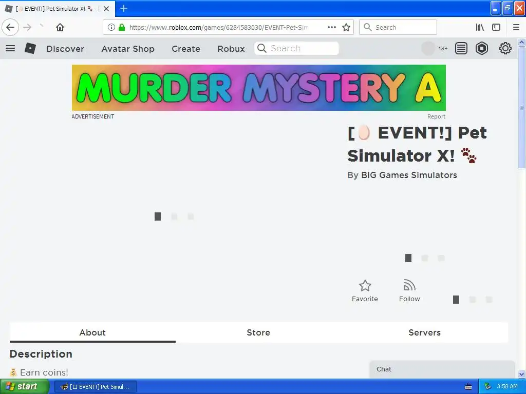
Task: Open the Robux balance icon
Action: [x=482, y=48]
